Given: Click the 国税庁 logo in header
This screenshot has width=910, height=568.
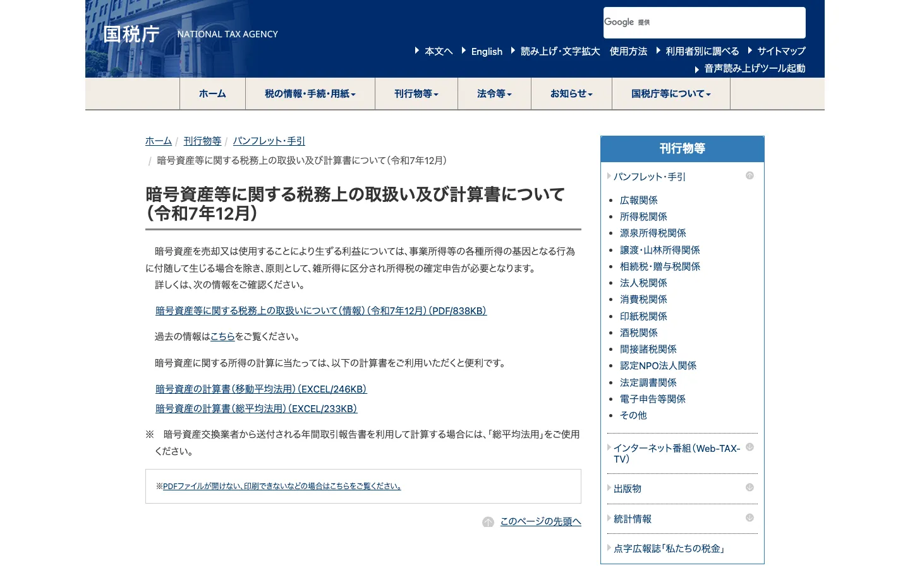Looking at the screenshot, I should point(131,34).
